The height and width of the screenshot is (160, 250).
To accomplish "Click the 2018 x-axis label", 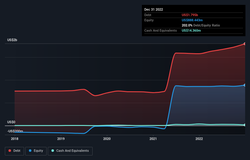I will coord(15,139).
